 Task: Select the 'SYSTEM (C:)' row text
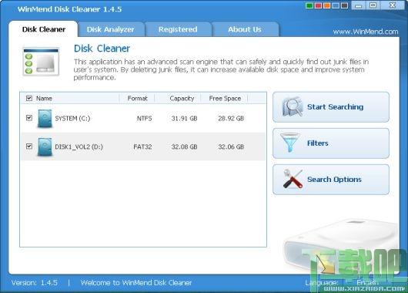(x=72, y=118)
